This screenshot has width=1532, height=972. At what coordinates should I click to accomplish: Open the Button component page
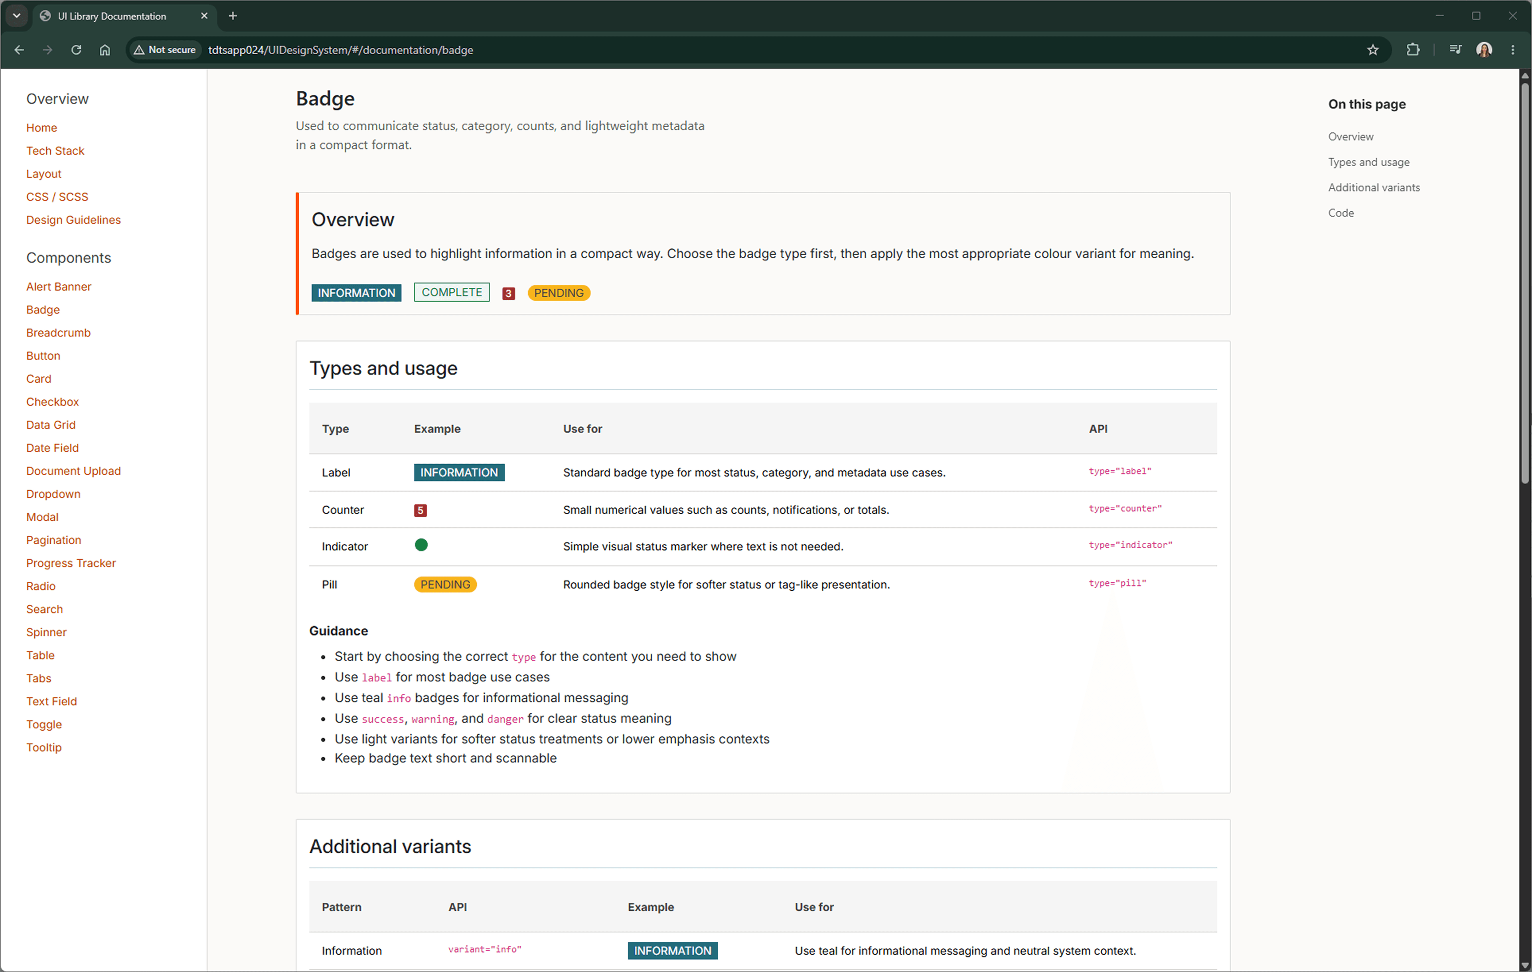[43, 355]
